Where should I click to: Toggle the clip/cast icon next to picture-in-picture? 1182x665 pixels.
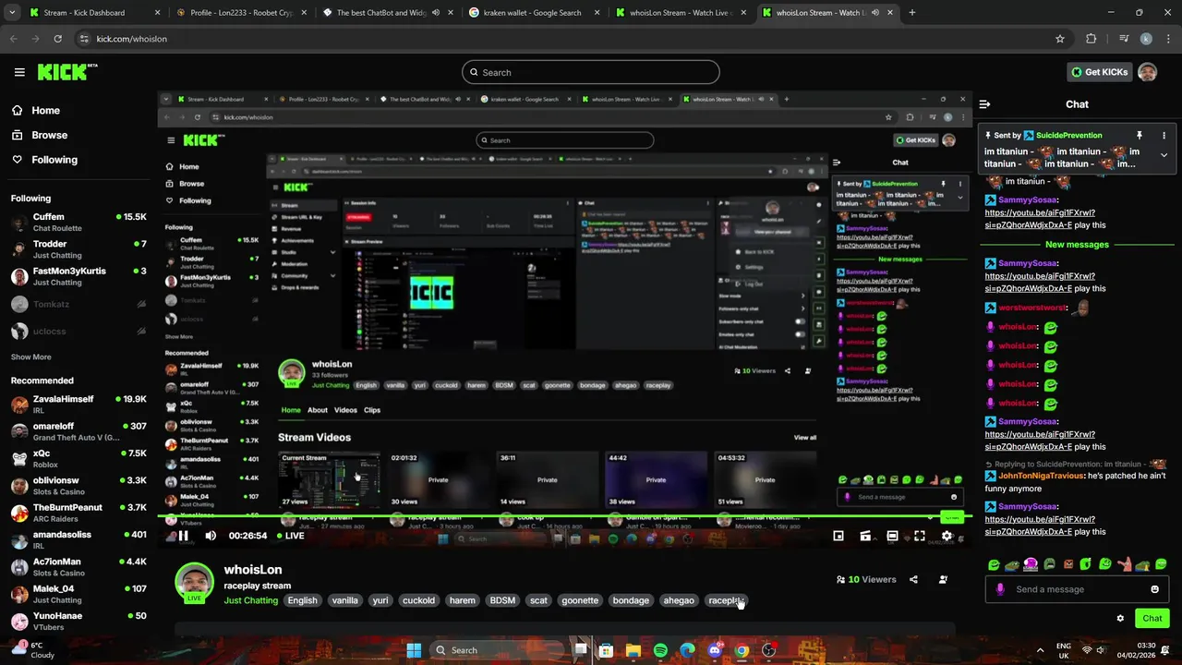tap(865, 536)
